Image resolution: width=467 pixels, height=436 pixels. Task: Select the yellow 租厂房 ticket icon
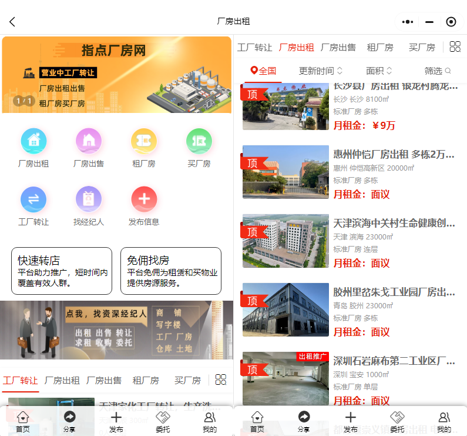click(x=144, y=141)
